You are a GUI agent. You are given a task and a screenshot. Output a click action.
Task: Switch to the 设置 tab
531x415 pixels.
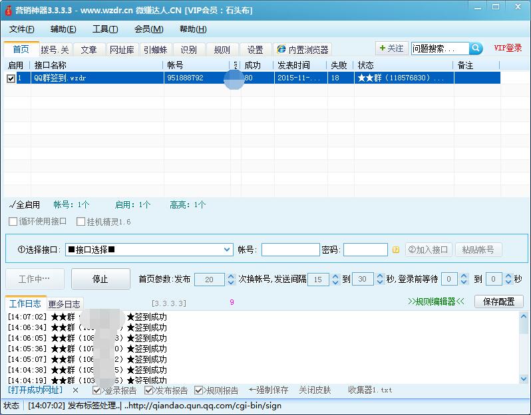[255, 50]
